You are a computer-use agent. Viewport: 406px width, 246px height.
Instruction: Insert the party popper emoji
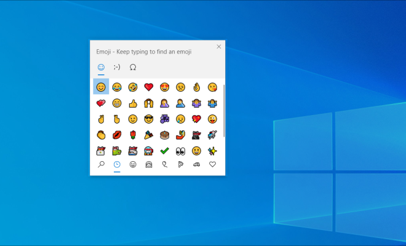149,135
